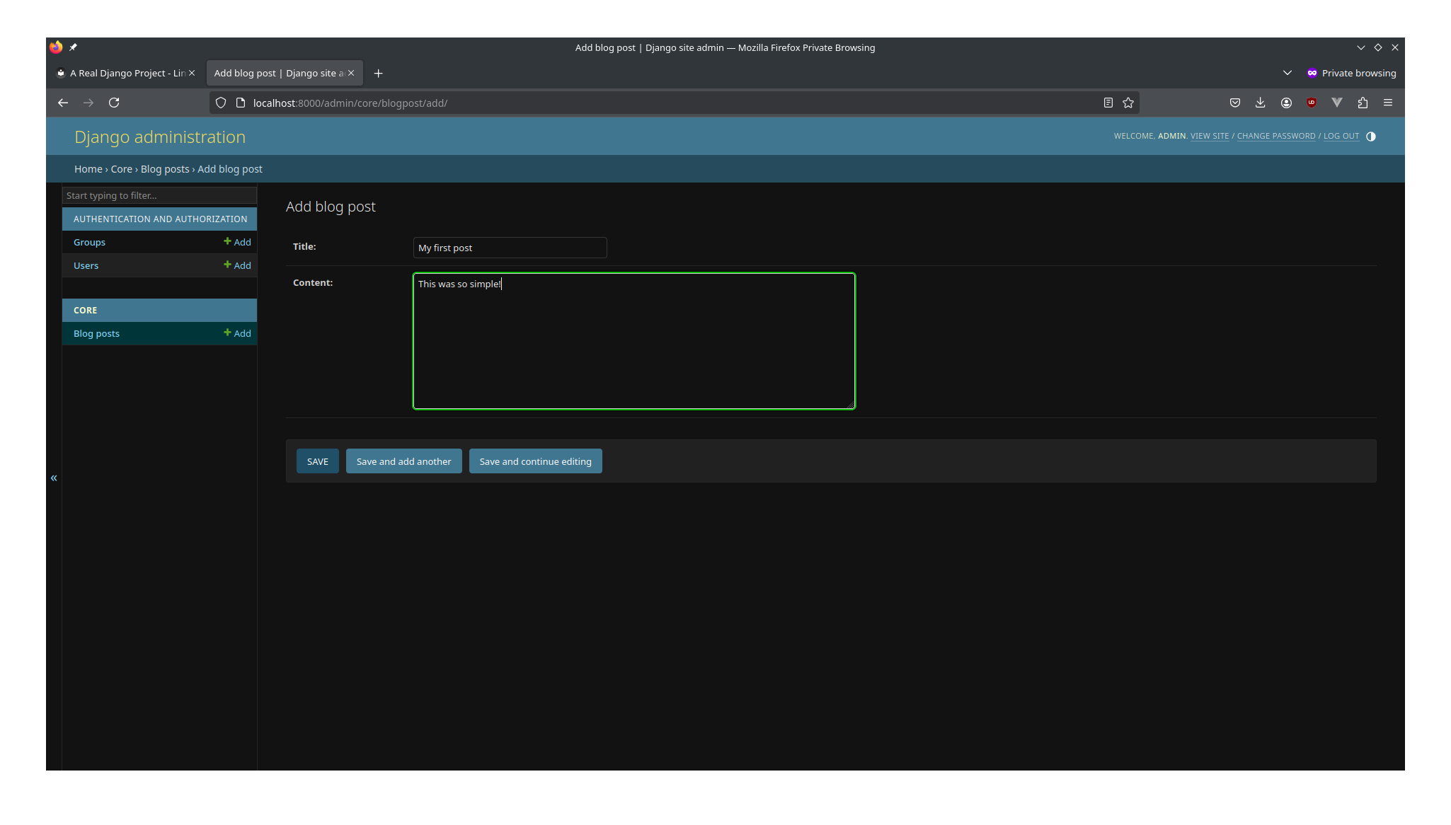Click the download icon in toolbar
This screenshot has width=1451, height=825.
click(x=1260, y=102)
